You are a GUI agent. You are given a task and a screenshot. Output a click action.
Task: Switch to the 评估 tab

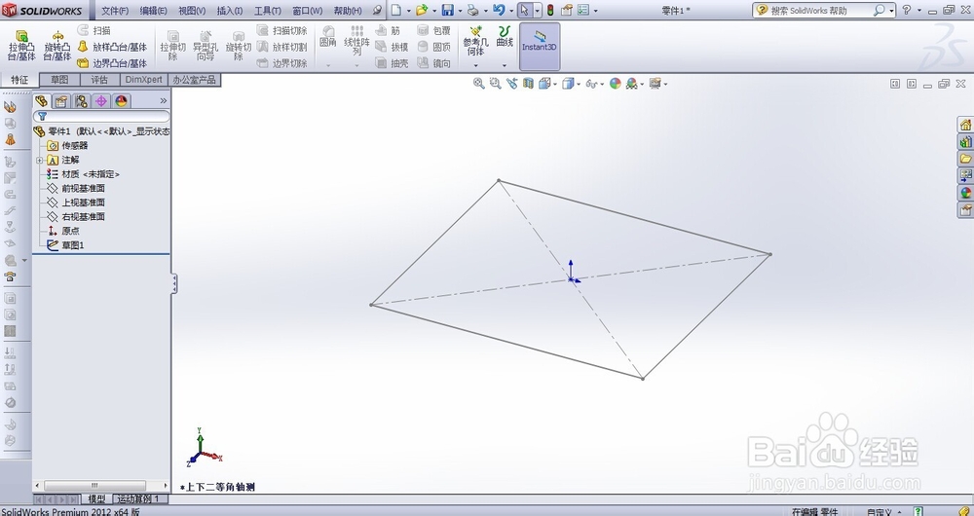(99, 80)
